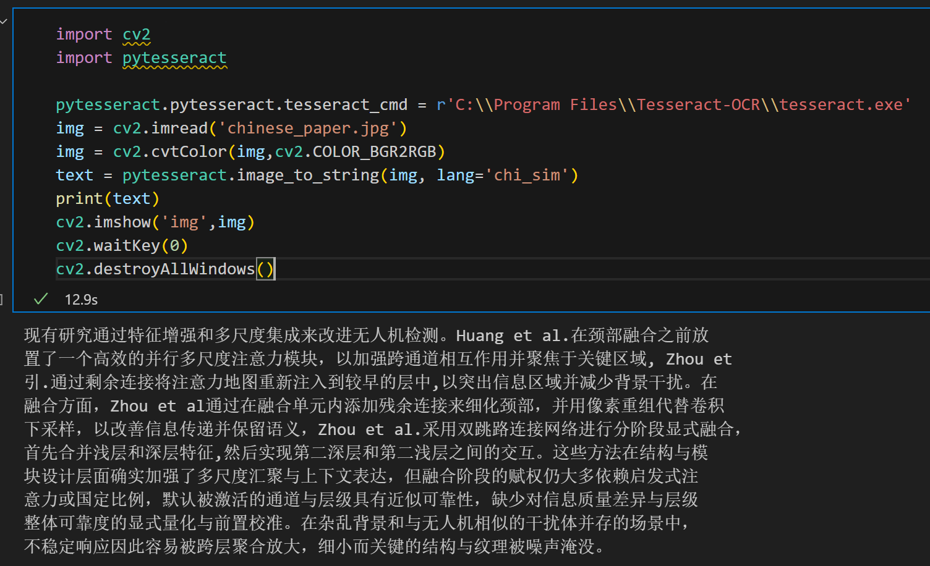Click output line starting '首先合并浅层'
This screenshot has width=930, height=566.
(x=366, y=453)
